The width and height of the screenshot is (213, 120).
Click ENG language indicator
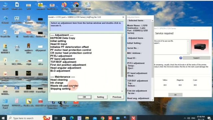(x=193, y=118)
